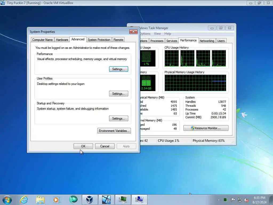Click status bar text CPU Usage: 1%

click(168, 141)
